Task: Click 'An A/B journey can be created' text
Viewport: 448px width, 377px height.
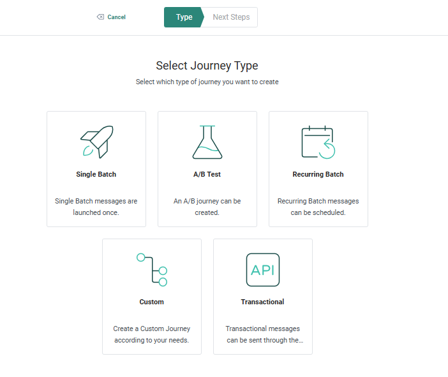Action: (x=207, y=207)
